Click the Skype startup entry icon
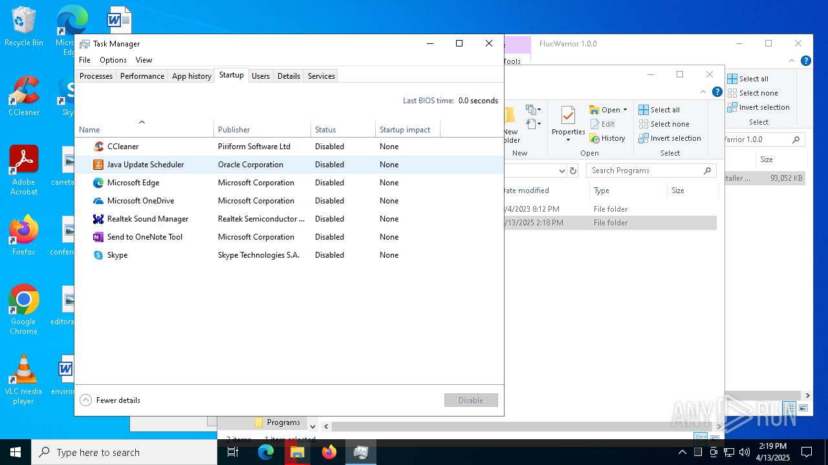 click(98, 255)
